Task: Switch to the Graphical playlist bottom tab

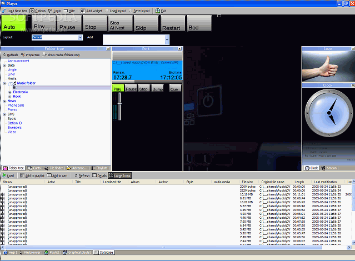Action: pos(77,253)
